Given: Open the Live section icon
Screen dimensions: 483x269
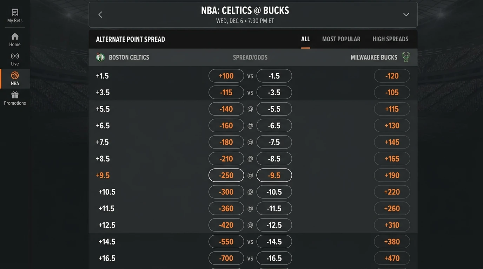Looking at the screenshot, I should click(15, 56).
